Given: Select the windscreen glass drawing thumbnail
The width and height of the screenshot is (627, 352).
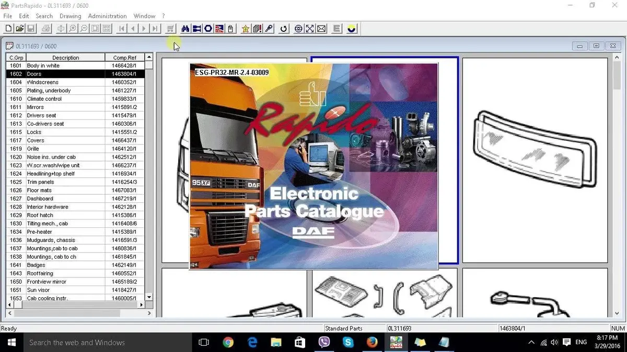Looking at the screenshot, I should [535, 160].
